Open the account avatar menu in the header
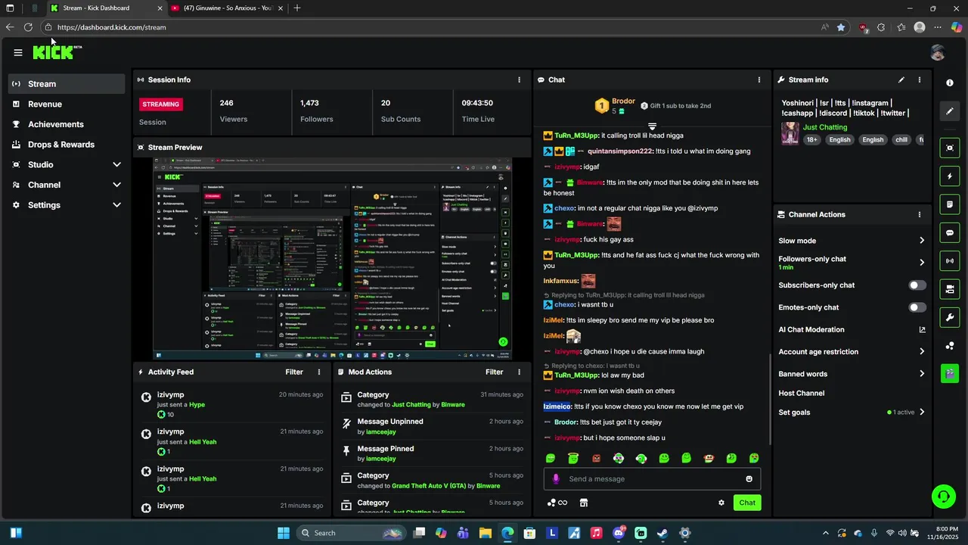 point(937,52)
